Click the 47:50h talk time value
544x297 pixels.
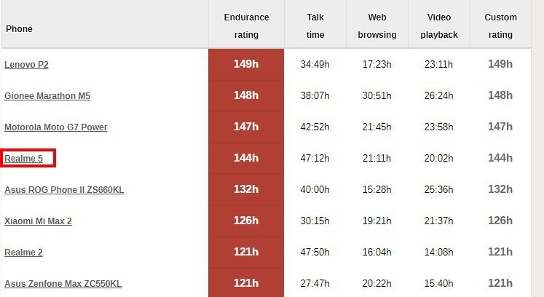(315, 252)
